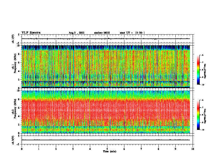The height and width of the screenshot is (167, 217).
Task: Click time axis tick label '10'
Action: click(x=193, y=149)
